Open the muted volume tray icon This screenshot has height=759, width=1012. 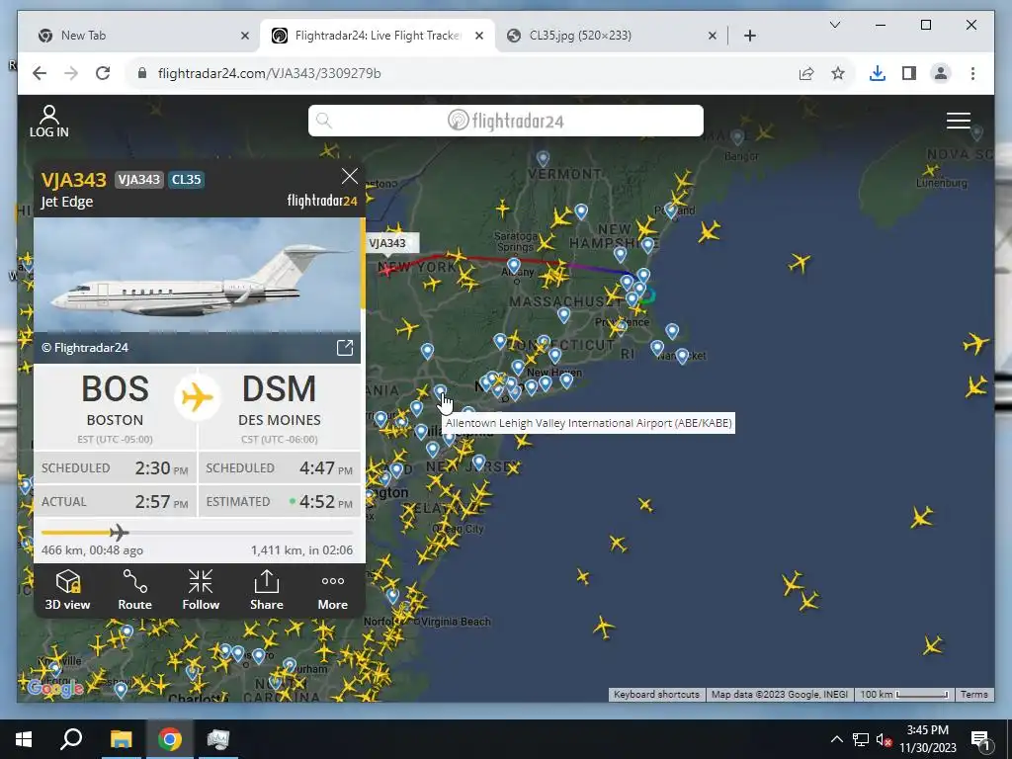coord(885,739)
